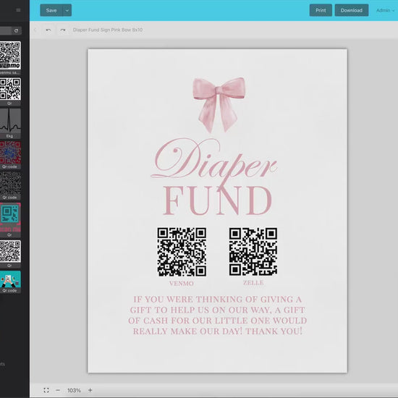Screen dimensions: 398x398
Task: Click the back chevron beside the undo button
Action: pos(35,30)
